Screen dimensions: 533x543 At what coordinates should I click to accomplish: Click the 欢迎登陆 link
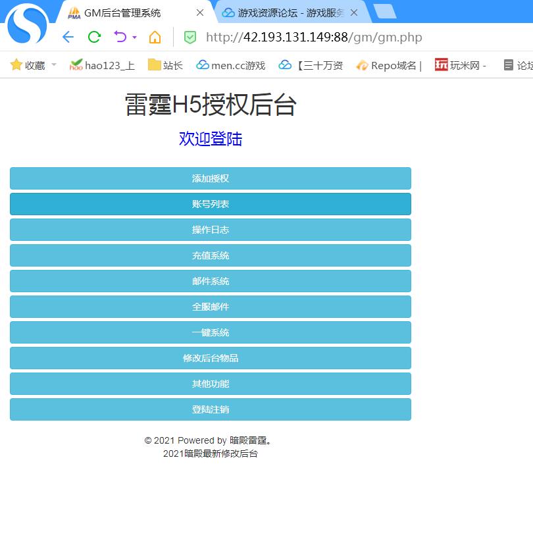[211, 139]
